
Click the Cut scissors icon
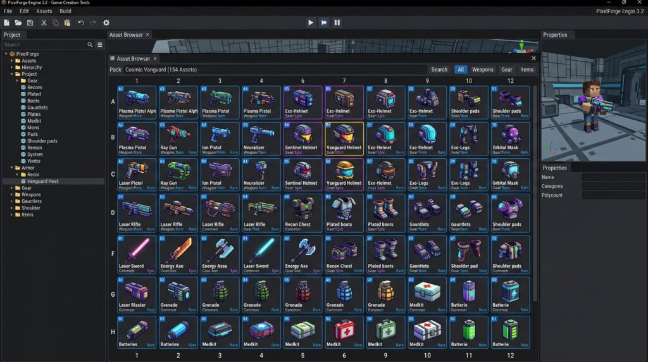click(x=44, y=23)
